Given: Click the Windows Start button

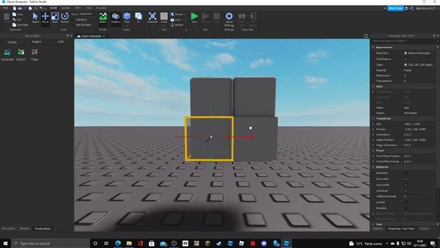Looking at the screenshot, I should pos(5,243).
